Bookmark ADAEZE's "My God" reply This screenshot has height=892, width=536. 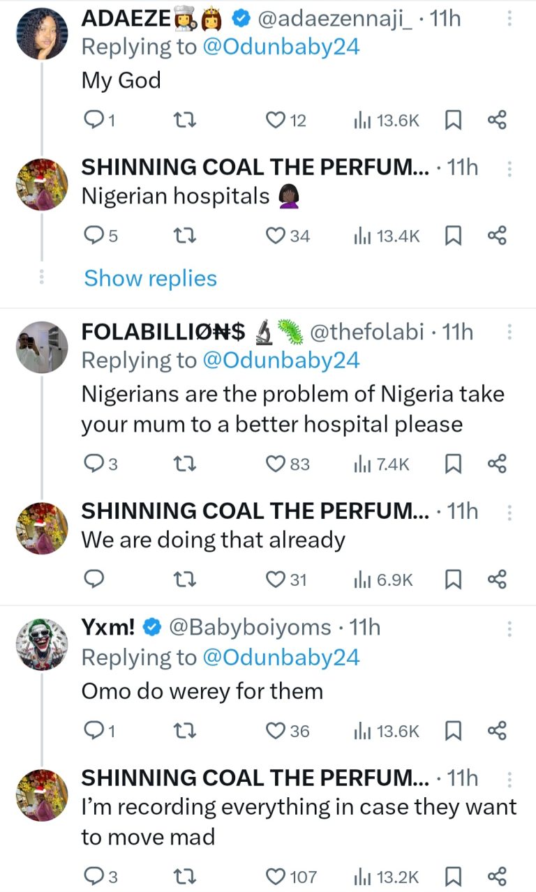(453, 121)
